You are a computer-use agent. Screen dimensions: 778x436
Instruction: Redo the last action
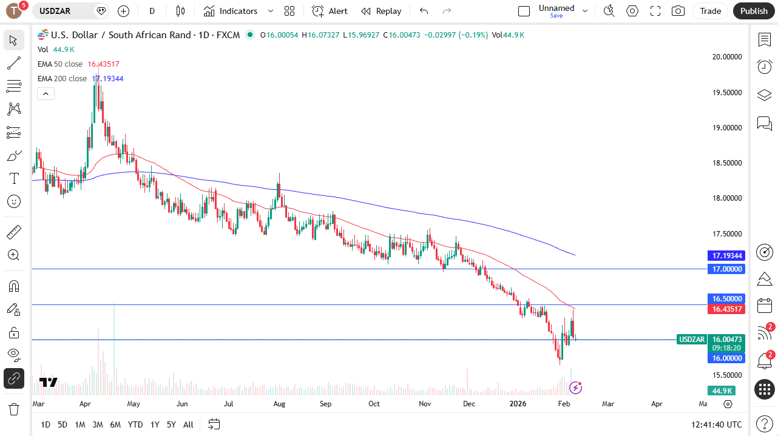[447, 11]
